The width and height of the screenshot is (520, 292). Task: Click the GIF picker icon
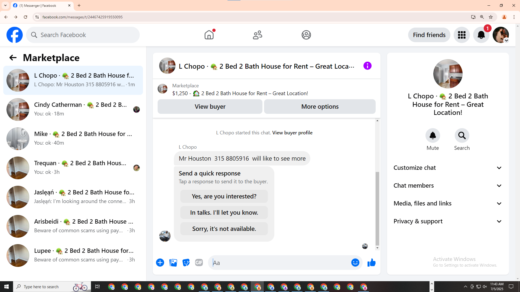point(199,263)
